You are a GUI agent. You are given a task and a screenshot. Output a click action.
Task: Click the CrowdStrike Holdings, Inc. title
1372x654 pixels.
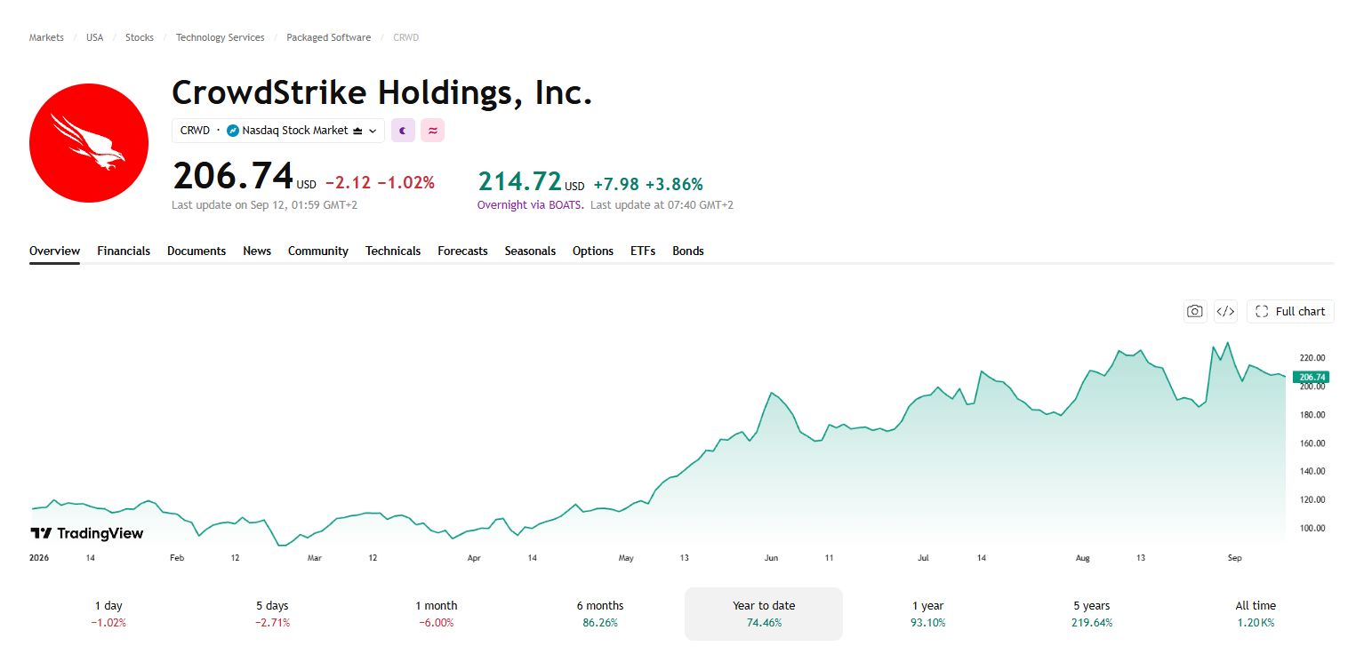coord(381,92)
